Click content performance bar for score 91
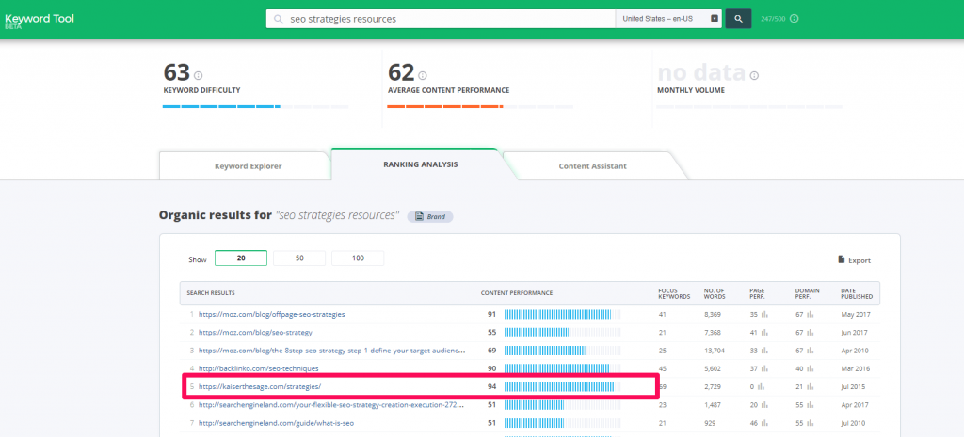This screenshot has width=964, height=437. click(562, 314)
